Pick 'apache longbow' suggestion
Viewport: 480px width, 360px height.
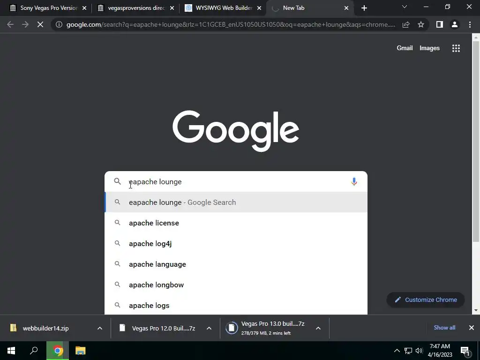point(236,285)
